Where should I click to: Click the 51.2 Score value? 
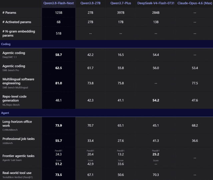59,164
